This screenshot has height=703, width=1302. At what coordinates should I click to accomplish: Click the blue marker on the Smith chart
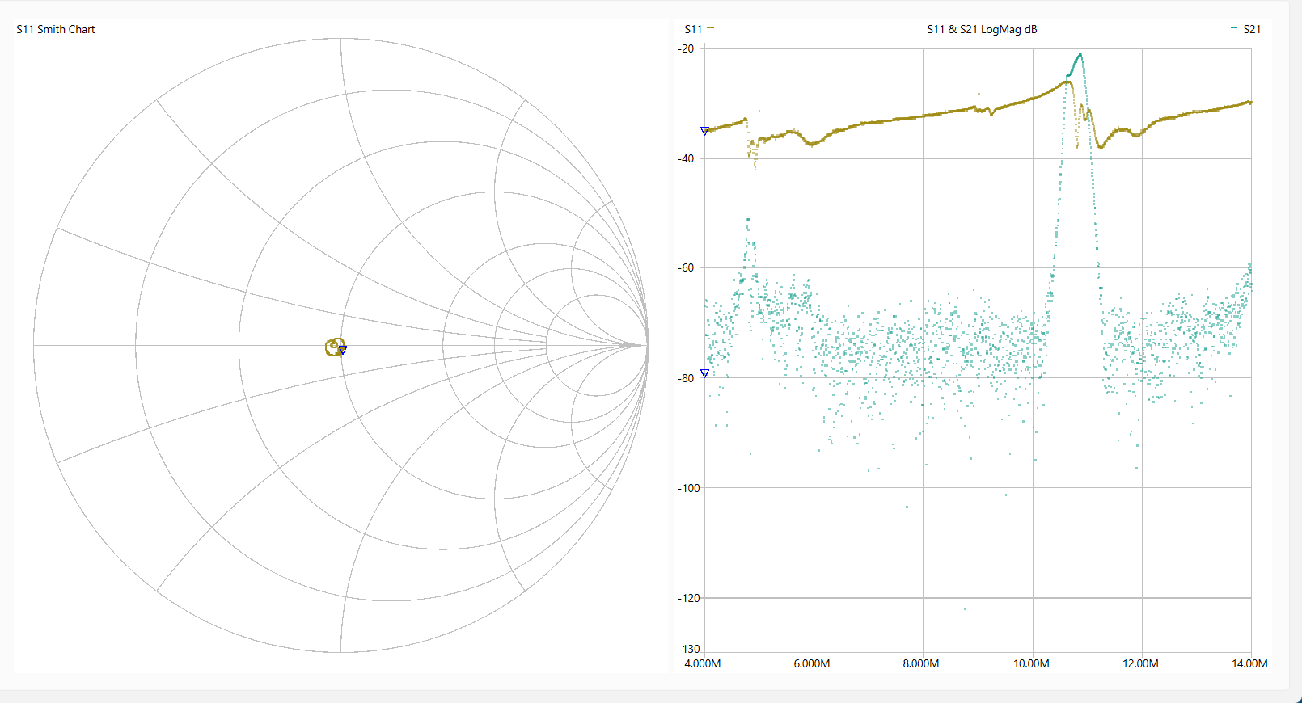343,350
